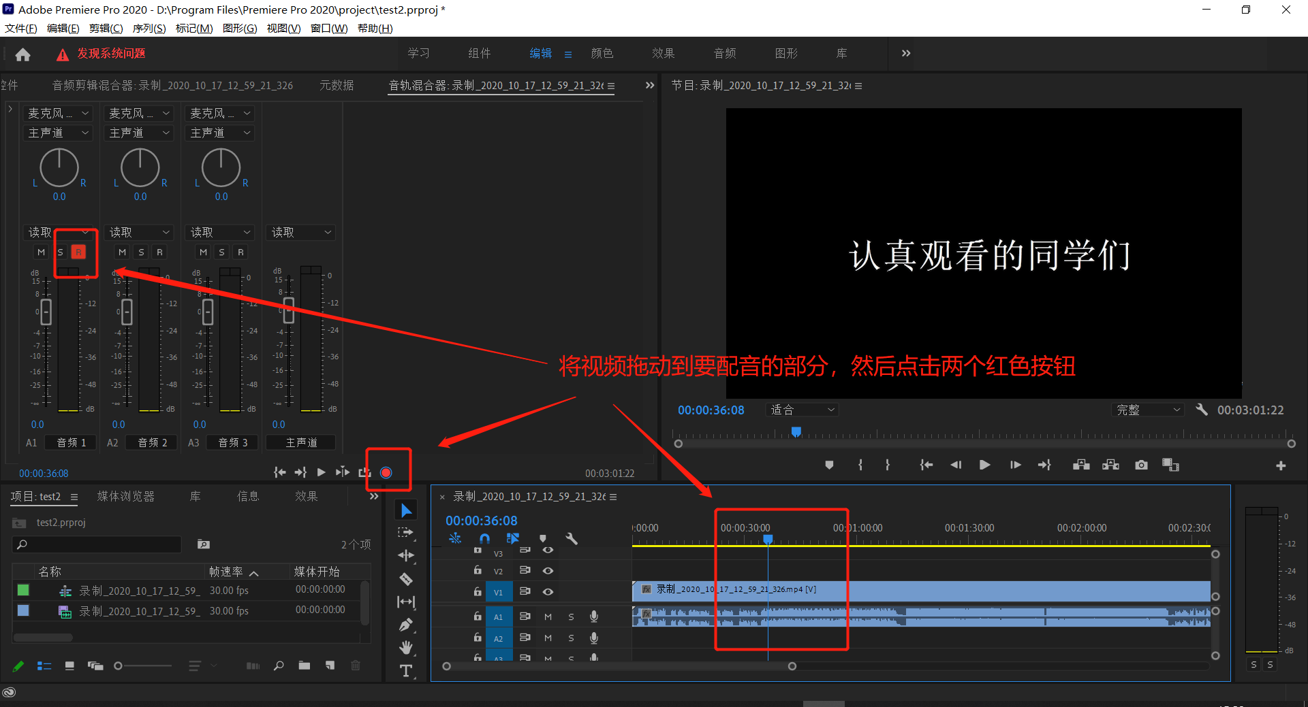The image size is (1308, 707).
Task: Click the 发现系统问题 warning
Action: [102, 54]
